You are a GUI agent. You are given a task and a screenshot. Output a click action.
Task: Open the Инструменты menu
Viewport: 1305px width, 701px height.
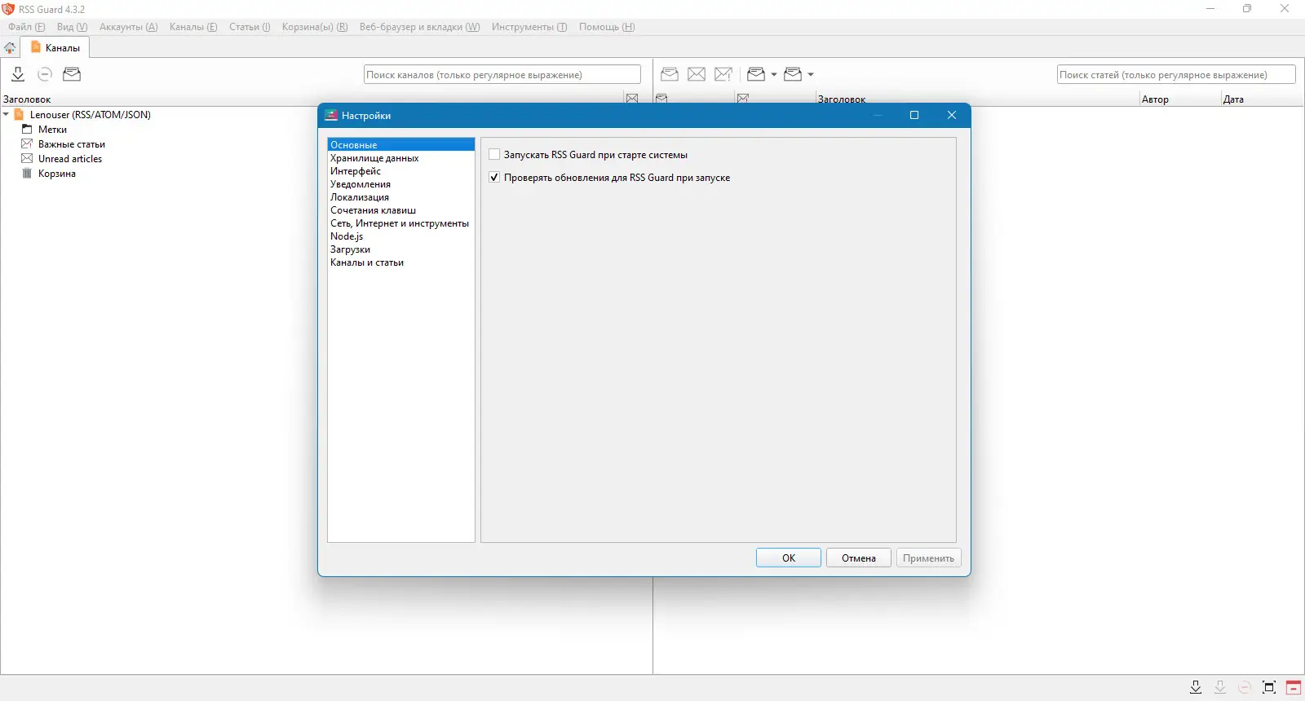(x=529, y=27)
